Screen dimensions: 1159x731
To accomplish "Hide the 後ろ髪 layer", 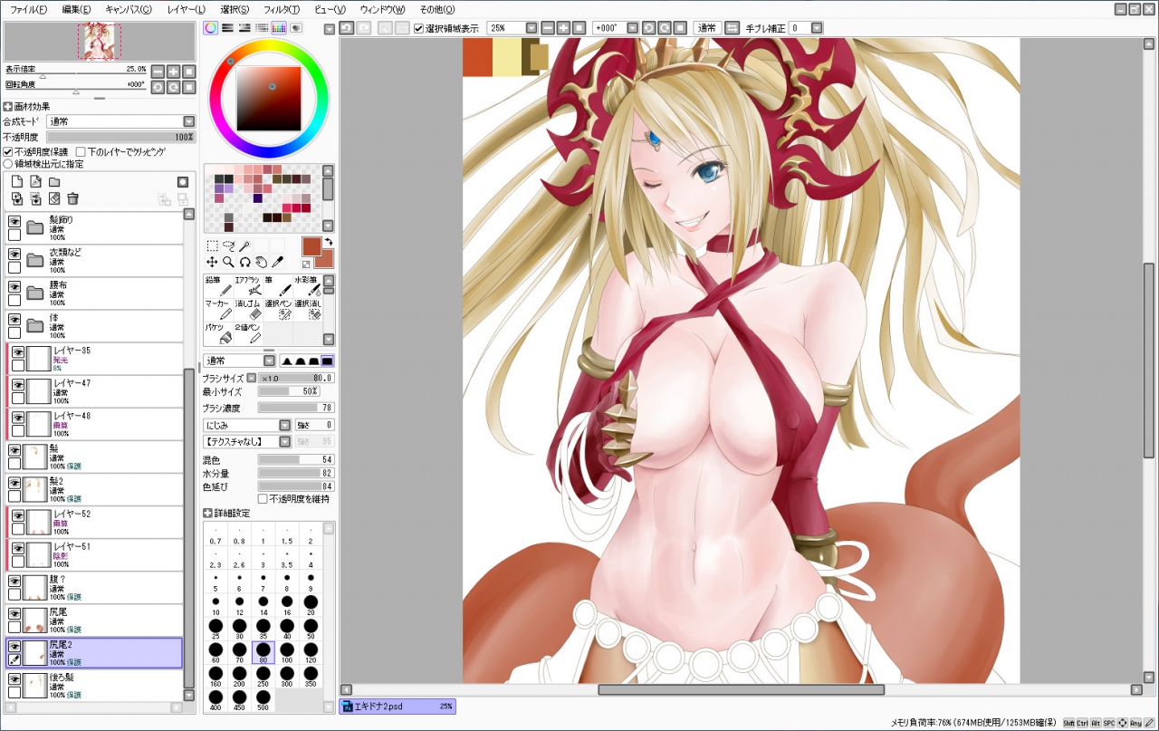I will pyautogui.click(x=14, y=678).
